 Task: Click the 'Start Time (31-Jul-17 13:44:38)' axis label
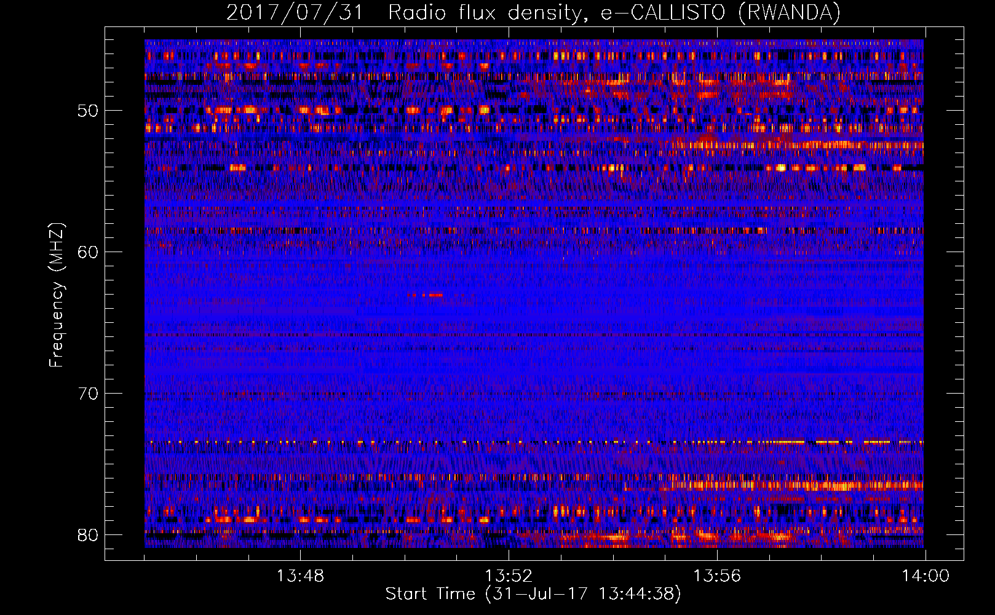pyautogui.click(x=533, y=594)
